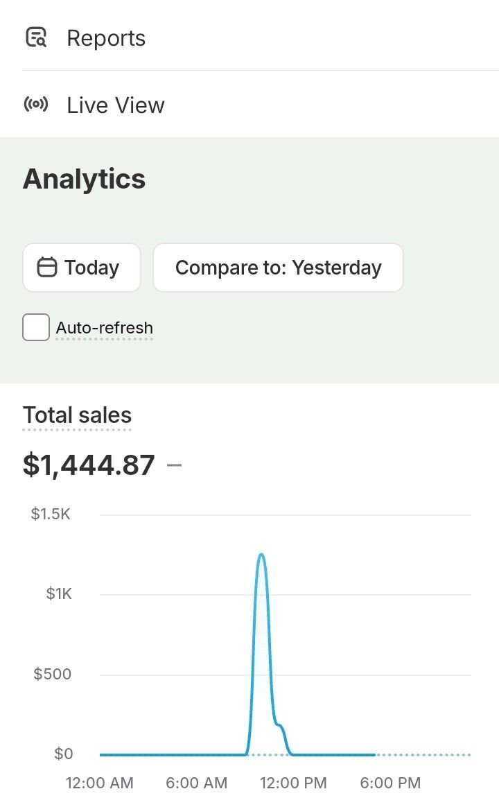
Task: Open the Total sales report link
Action: (x=77, y=415)
